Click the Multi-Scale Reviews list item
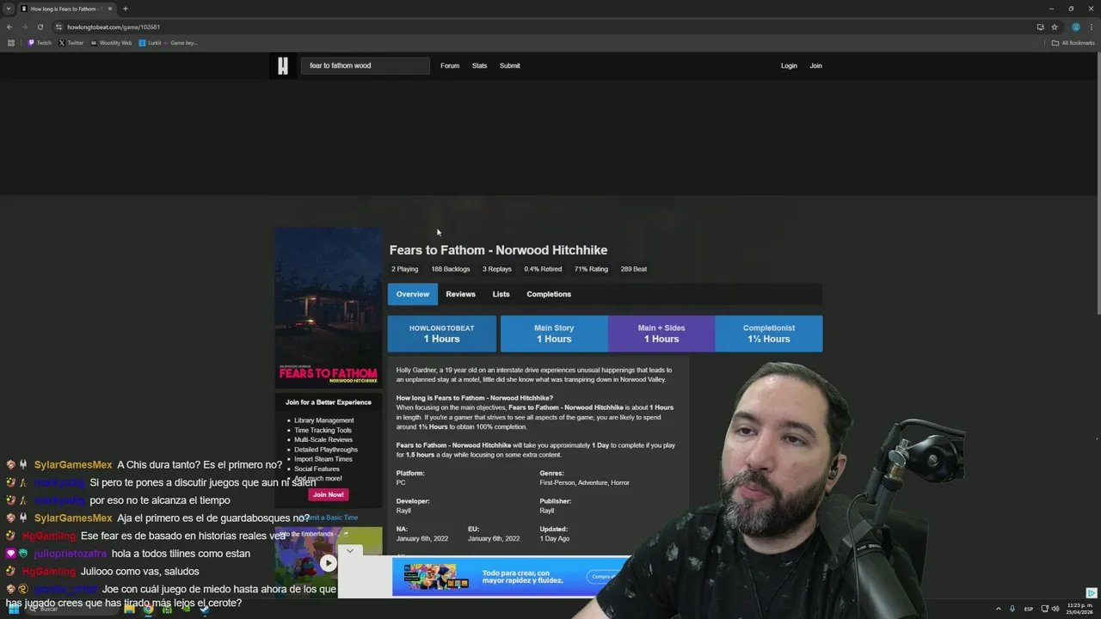 click(323, 439)
